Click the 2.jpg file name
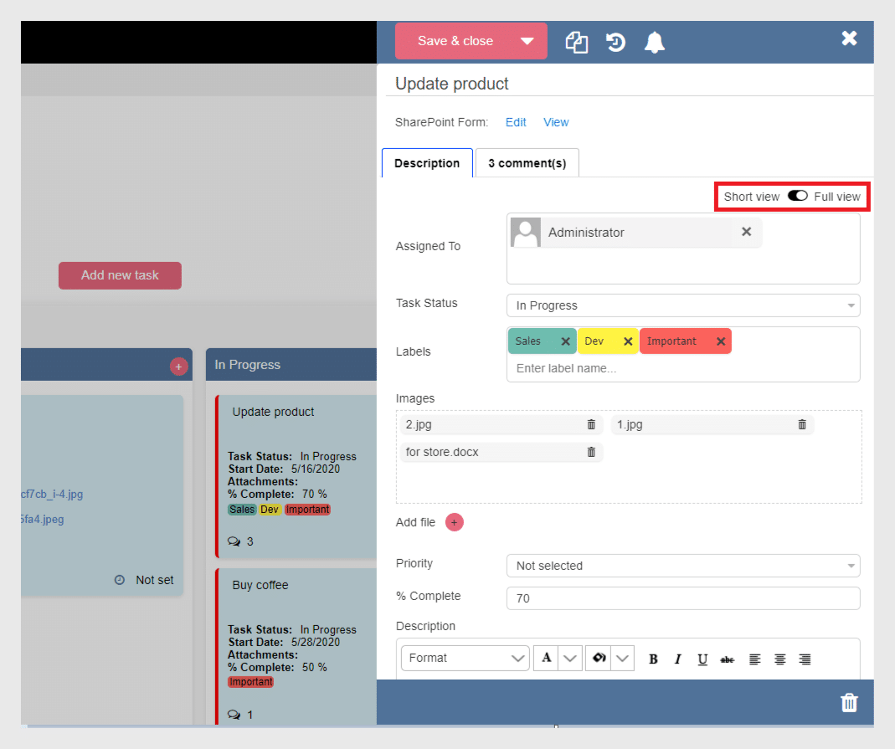This screenshot has height=749, width=895. pyautogui.click(x=419, y=424)
